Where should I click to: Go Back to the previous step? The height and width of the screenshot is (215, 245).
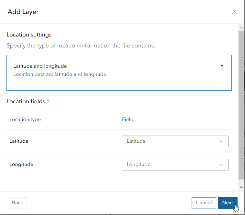point(17,203)
